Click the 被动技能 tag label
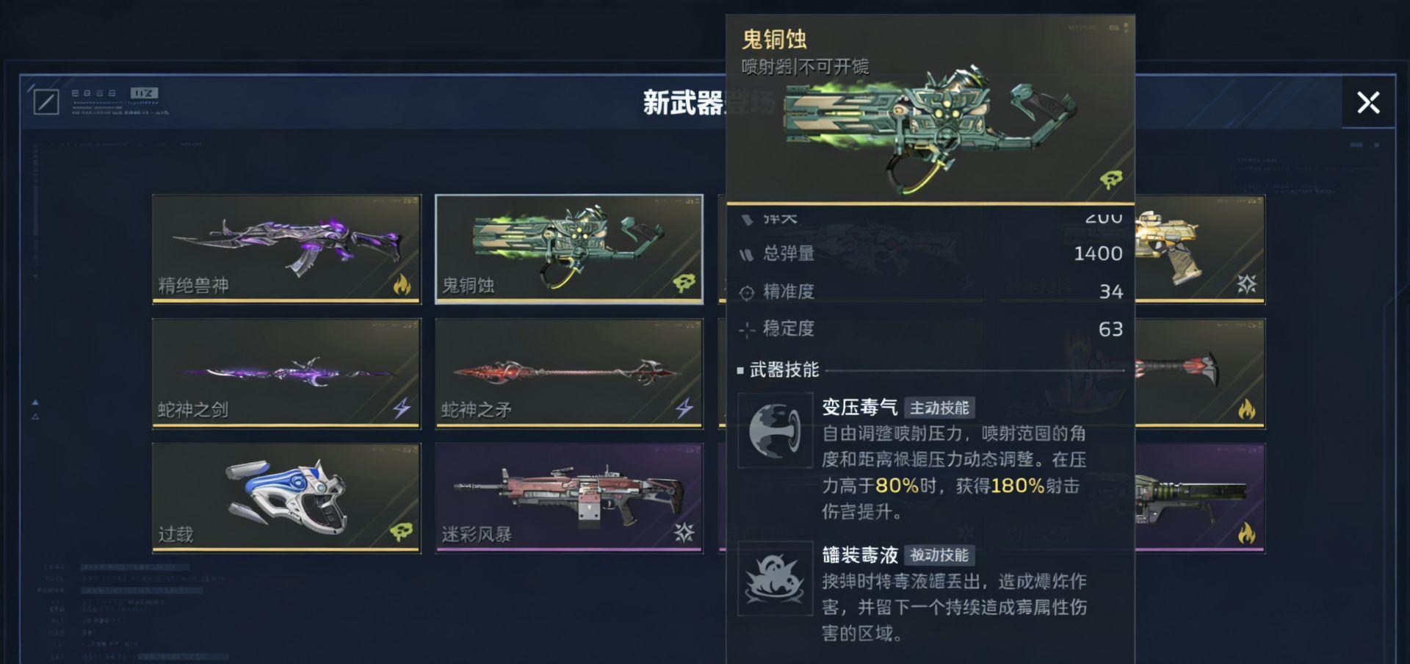Viewport: 1410px width, 664px height. 939,555
